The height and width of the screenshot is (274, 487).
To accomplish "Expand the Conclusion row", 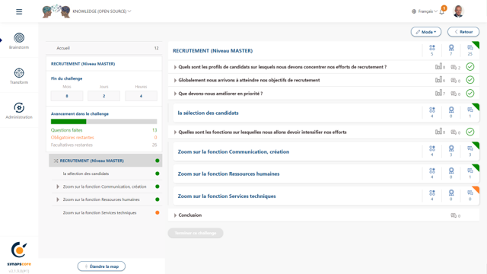I will (x=175, y=215).
